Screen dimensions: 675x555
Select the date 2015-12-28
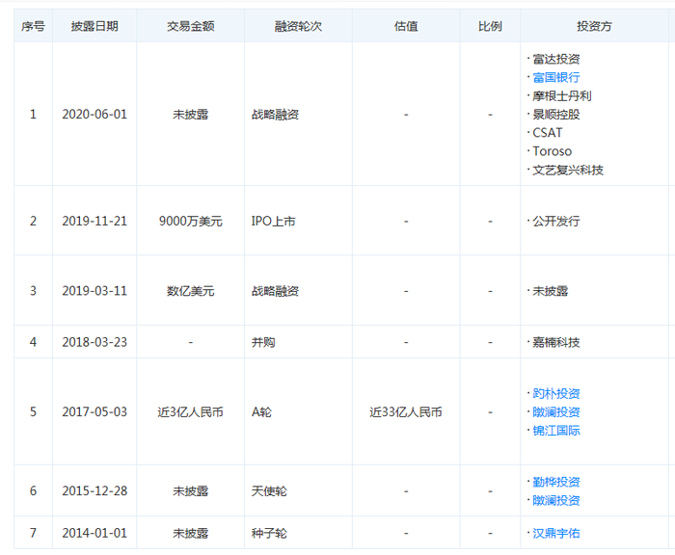94,490
